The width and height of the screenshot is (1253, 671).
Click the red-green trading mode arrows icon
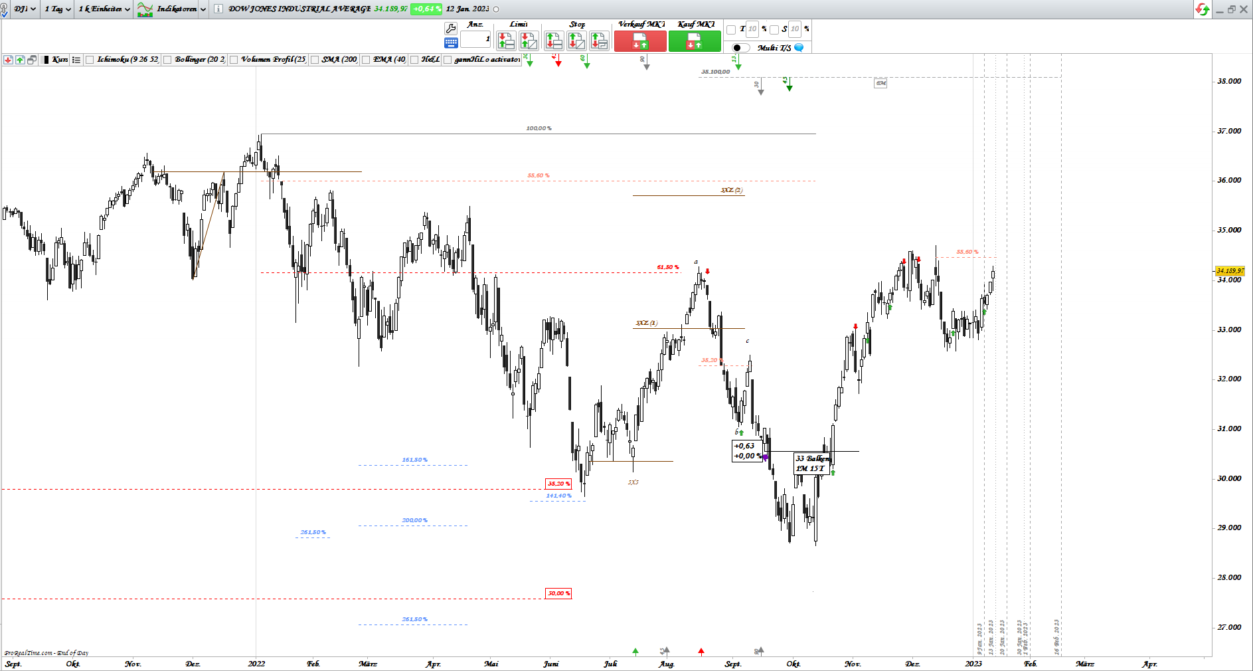point(1202,9)
